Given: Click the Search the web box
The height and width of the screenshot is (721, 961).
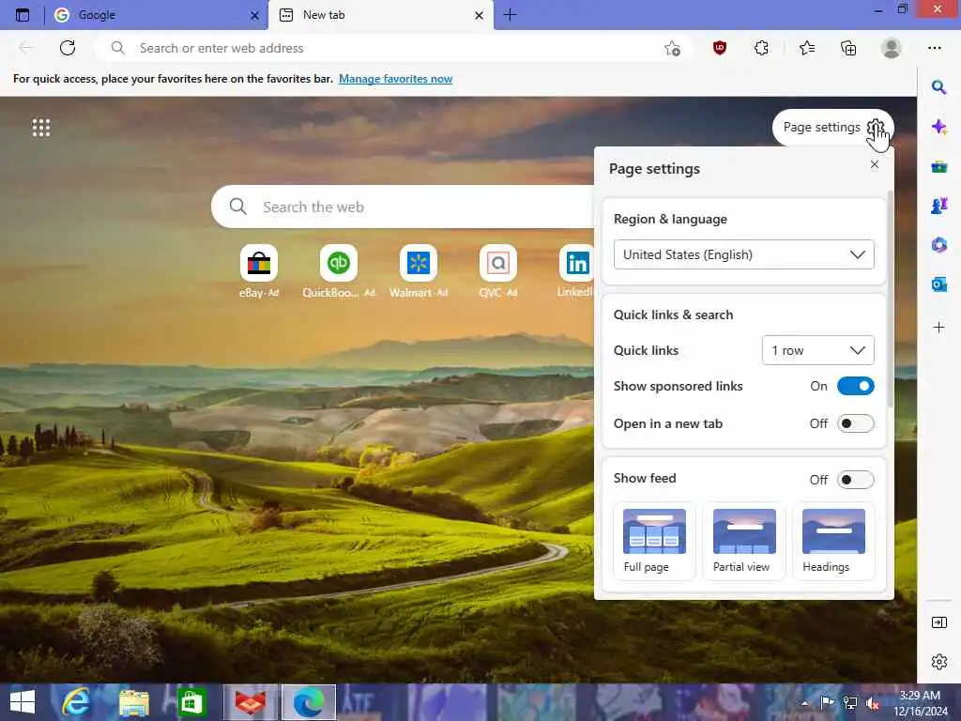Looking at the screenshot, I should pyautogui.click(x=404, y=207).
